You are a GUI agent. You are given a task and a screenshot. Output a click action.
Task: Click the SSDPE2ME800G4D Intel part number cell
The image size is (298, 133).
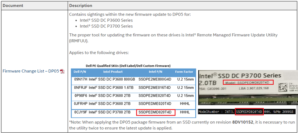[x=155, y=79]
